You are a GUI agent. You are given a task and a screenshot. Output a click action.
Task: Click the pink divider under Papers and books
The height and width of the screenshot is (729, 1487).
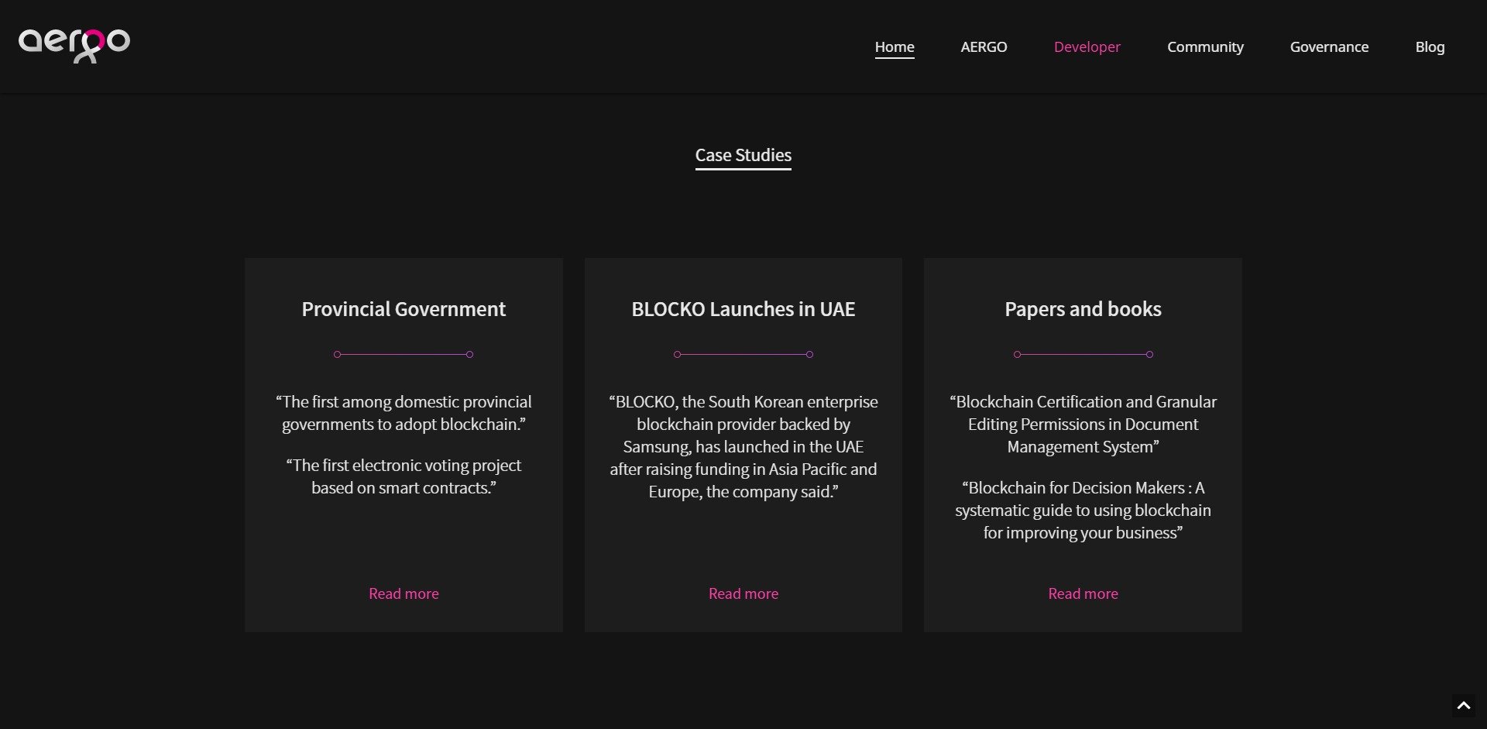coord(1082,354)
